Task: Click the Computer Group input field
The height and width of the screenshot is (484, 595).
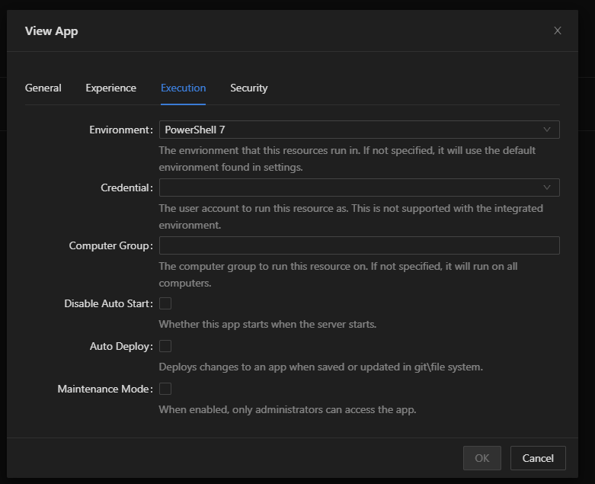Action: point(359,245)
